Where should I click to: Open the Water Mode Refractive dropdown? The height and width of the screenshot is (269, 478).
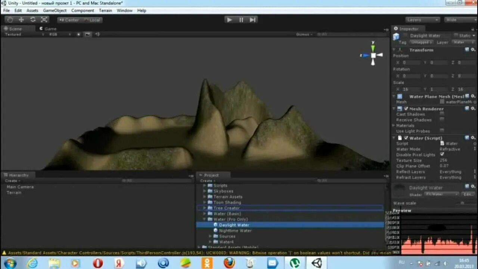click(457, 149)
